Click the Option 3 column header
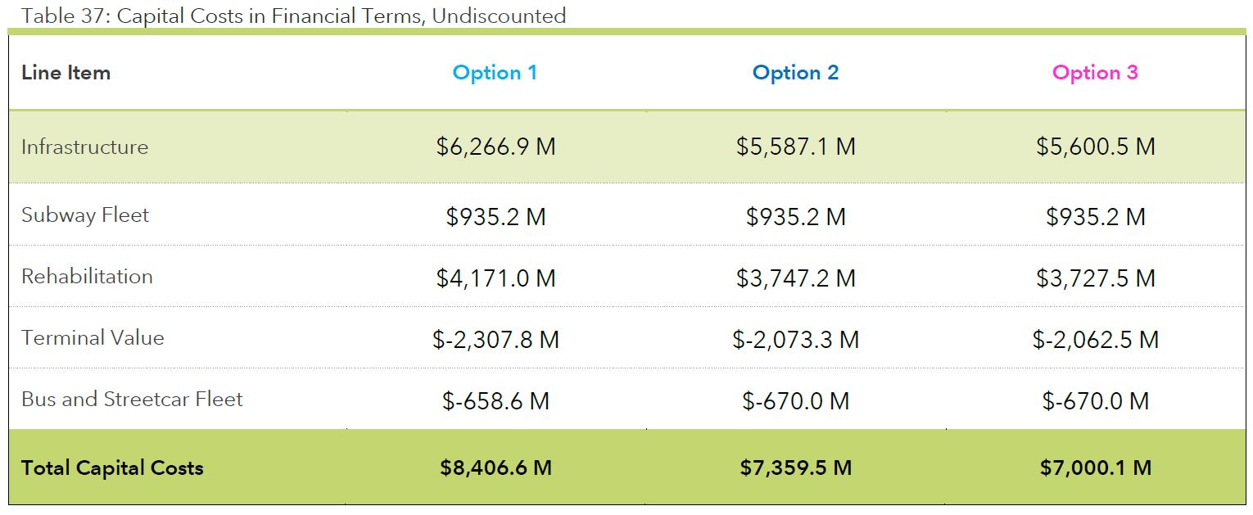 (1095, 73)
